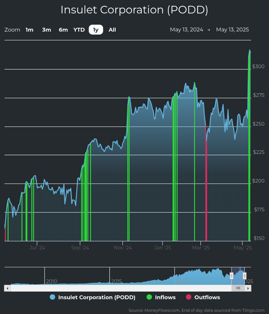Image resolution: width=269 pixels, height=314 pixels.
Task: Click the $275 price axis label
Action: pos(259,95)
